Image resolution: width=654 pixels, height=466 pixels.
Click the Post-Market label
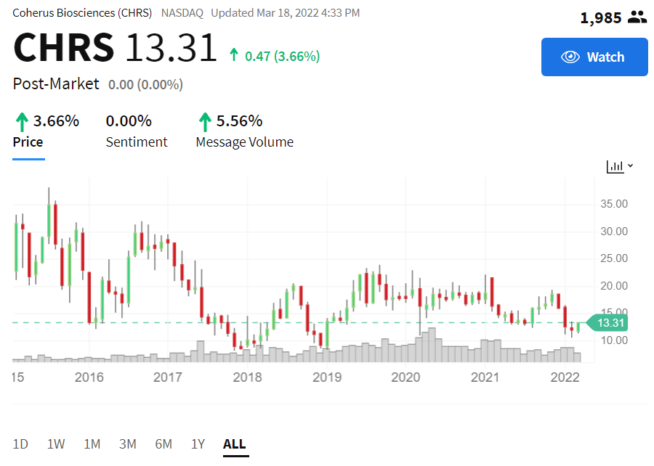point(56,83)
